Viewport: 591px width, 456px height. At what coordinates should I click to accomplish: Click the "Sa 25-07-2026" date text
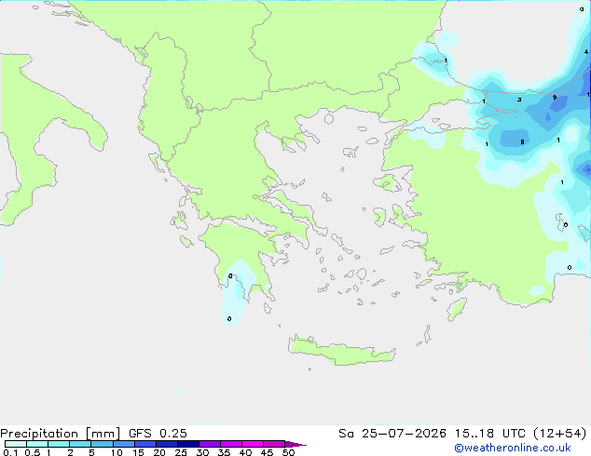[392, 434]
